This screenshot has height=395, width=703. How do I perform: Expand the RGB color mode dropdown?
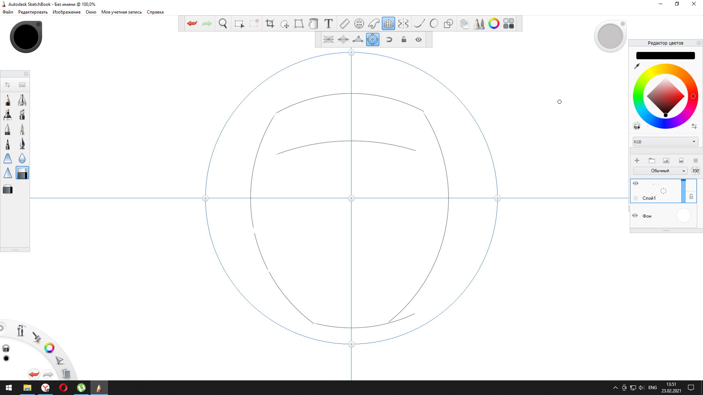[x=665, y=142]
